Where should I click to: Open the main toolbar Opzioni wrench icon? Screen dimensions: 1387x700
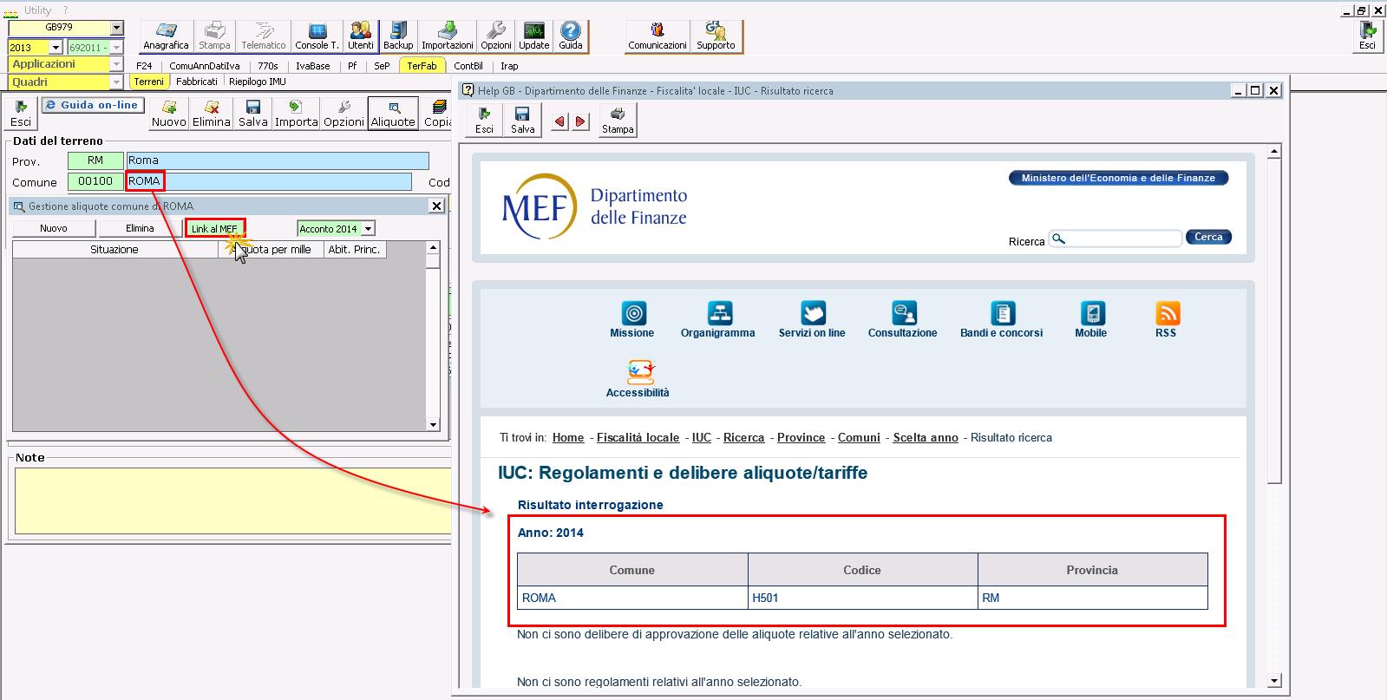496,36
